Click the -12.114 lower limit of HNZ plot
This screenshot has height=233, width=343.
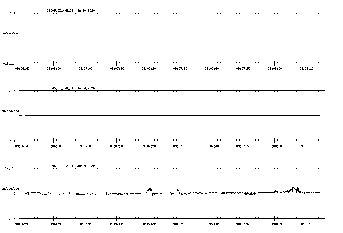click(x=9, y=219)
